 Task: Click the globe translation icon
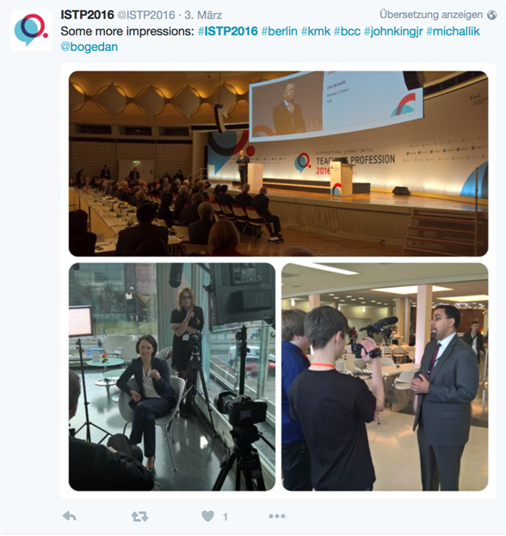click(x=491, y=15)
